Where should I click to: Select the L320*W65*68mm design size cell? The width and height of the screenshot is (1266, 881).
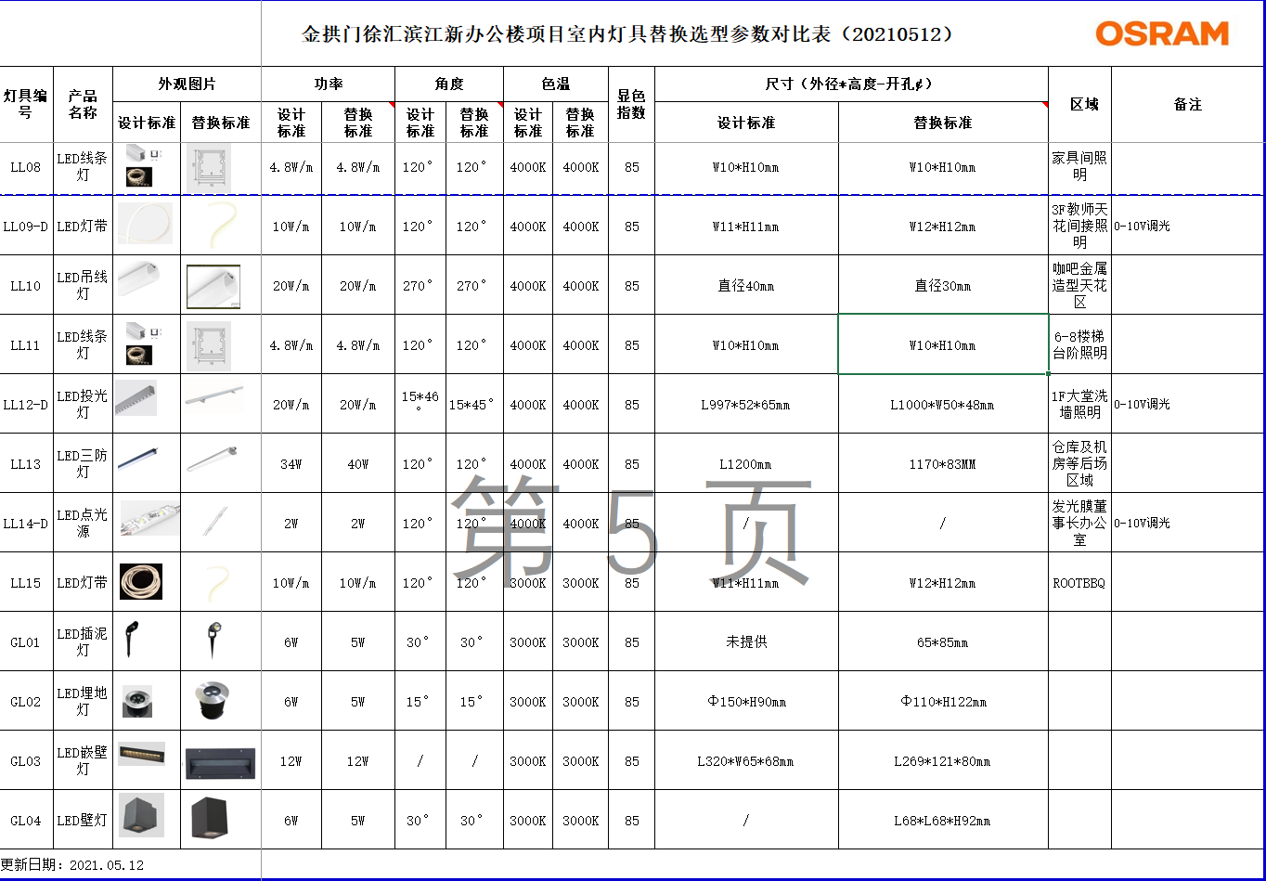746,760
